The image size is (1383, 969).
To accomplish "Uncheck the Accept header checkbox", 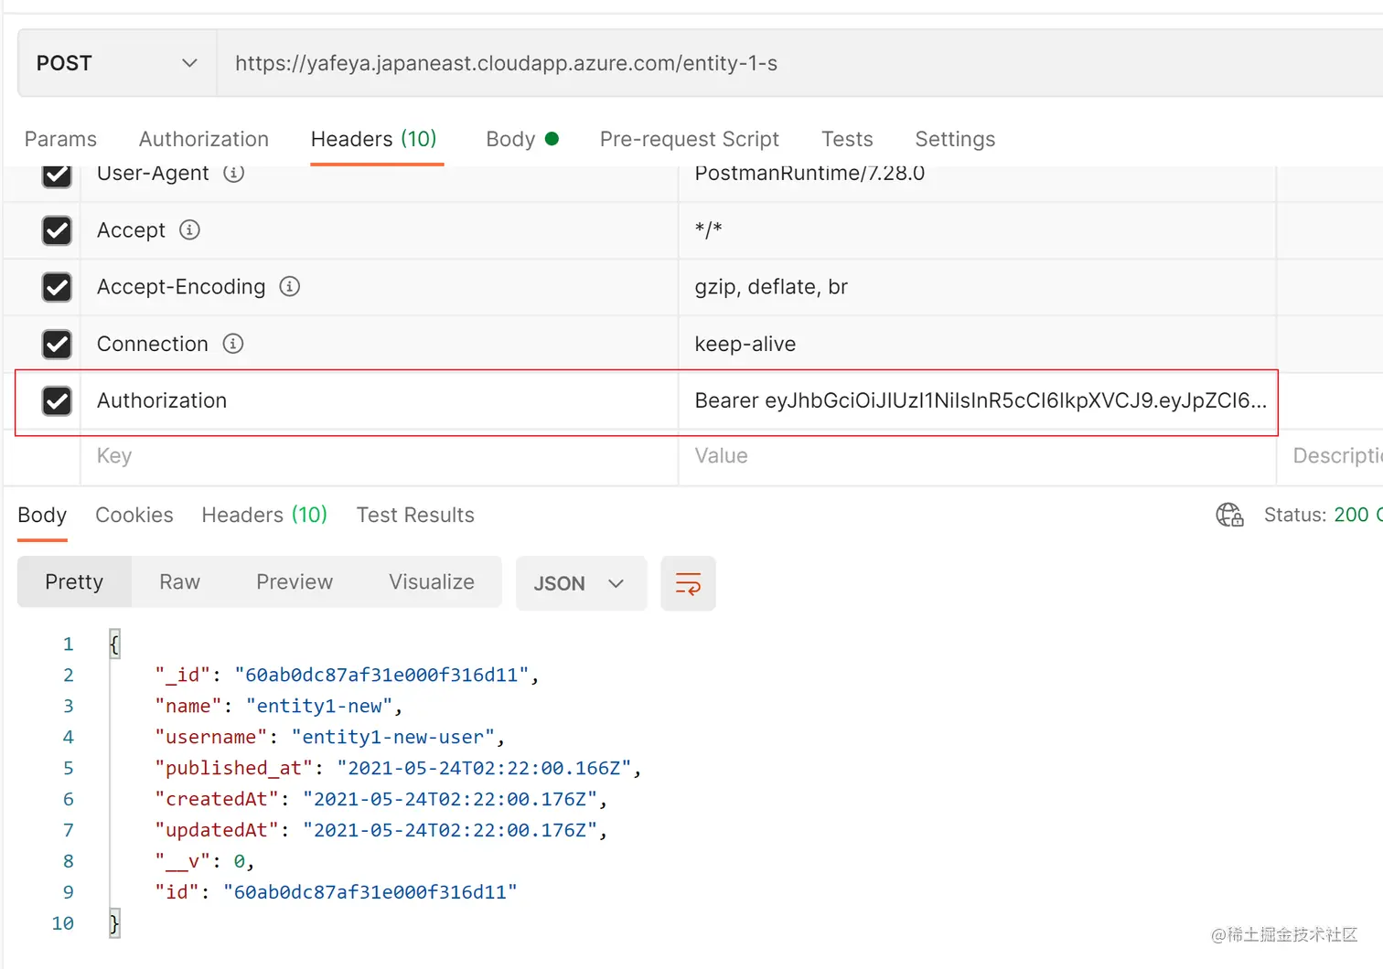I will (x=57, y=230).
